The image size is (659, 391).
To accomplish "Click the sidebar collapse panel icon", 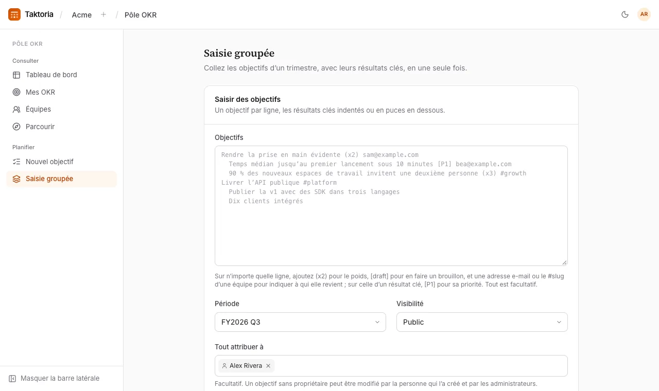I will tap(12, 379).
